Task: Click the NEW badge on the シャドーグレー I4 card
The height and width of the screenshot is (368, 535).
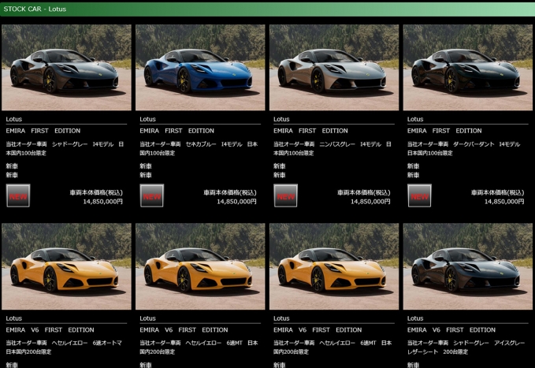Action: [18, 195]
